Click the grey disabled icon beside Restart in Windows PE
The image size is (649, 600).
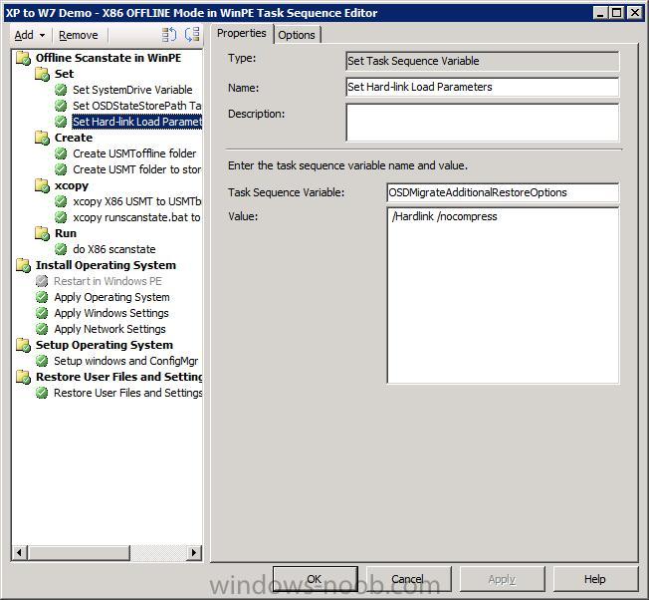42,281
